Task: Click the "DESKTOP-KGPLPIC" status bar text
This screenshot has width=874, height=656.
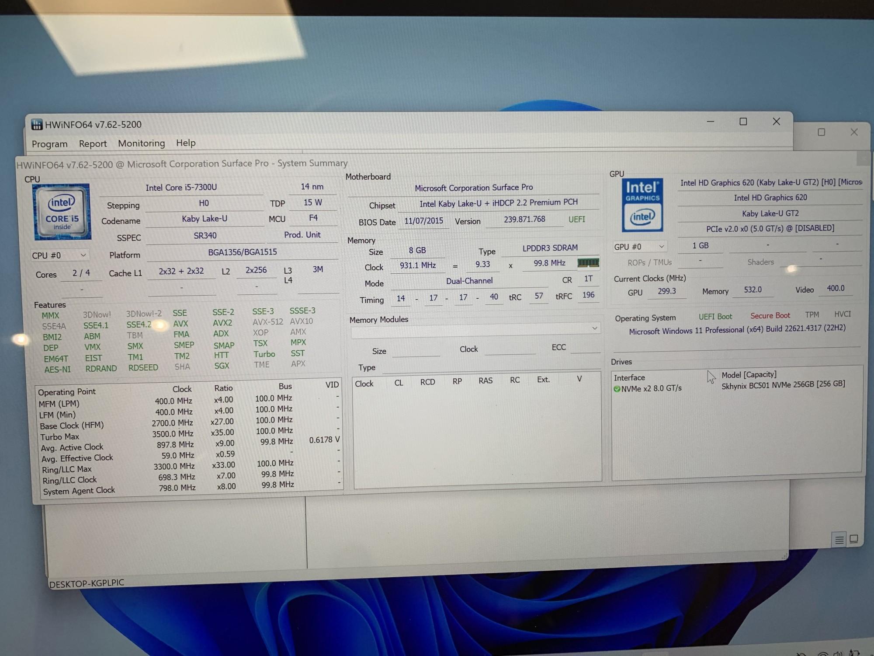Action: click(87, 583)
